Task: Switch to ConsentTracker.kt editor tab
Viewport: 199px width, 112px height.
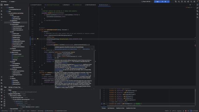Action: coord(36,5)
